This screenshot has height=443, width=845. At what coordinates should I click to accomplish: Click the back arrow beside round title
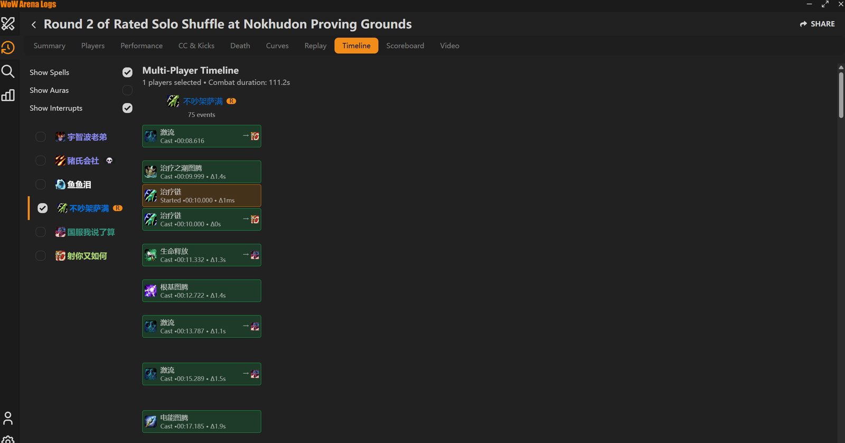(x=34, y=24)
